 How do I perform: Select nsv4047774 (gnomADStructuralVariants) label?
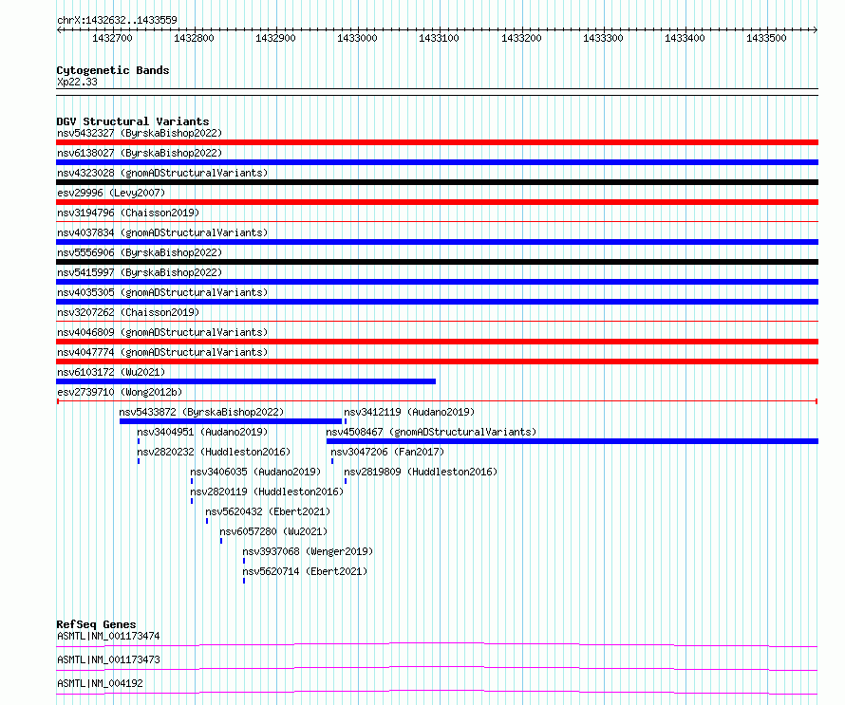point(162,352)
